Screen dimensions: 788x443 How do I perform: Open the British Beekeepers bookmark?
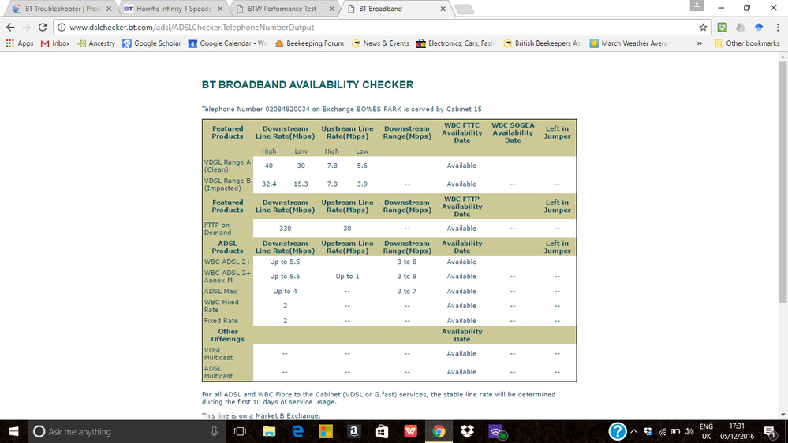click(543, 43)
